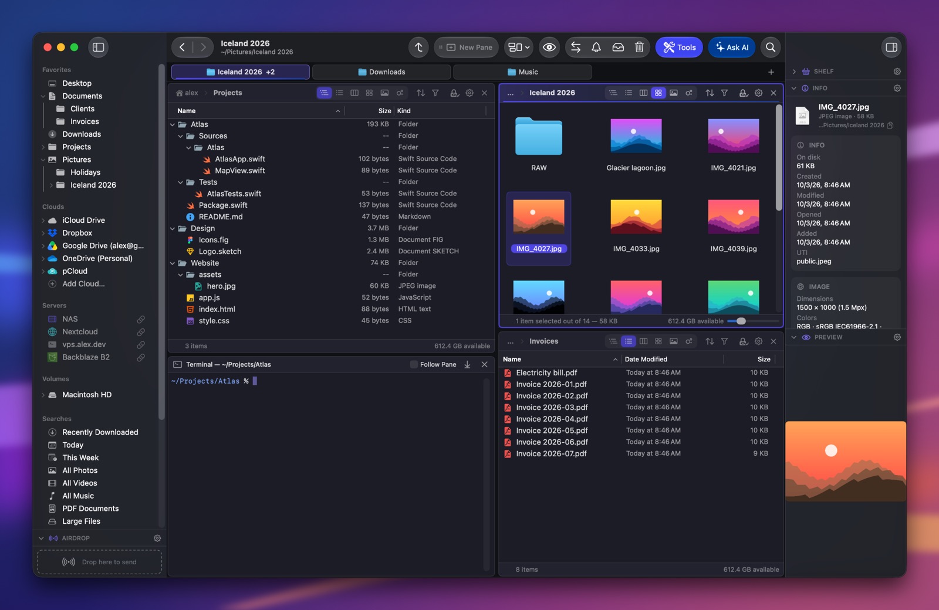Viewport: 939px width, 610px height.
Task: Open the inbox tray icon in toolbar
Action: click(618, 48)
